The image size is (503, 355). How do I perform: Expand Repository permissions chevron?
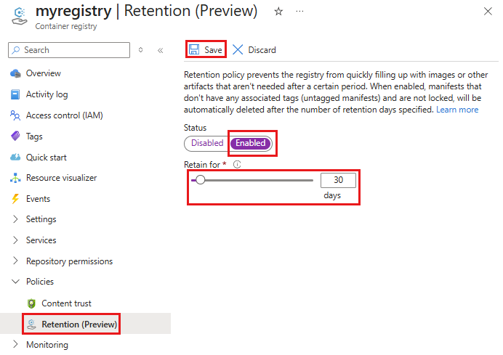point(15,261)
